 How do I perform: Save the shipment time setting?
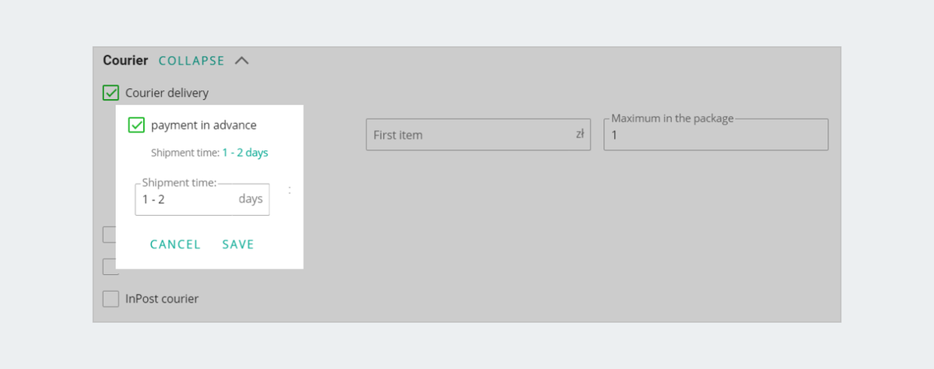(x=238, y=244)
